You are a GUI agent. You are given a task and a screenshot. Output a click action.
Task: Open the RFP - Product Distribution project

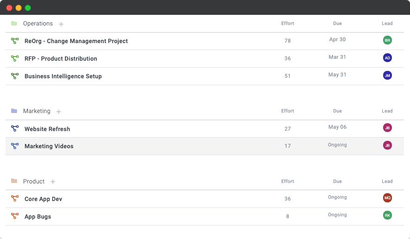click(61, 59)
